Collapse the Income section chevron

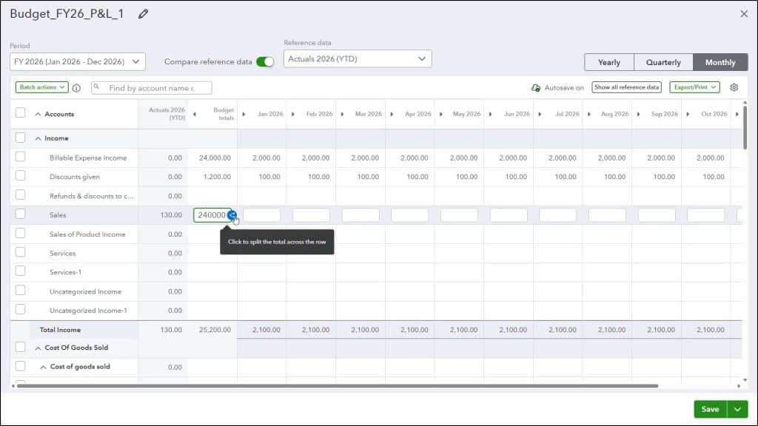point(38,138)
